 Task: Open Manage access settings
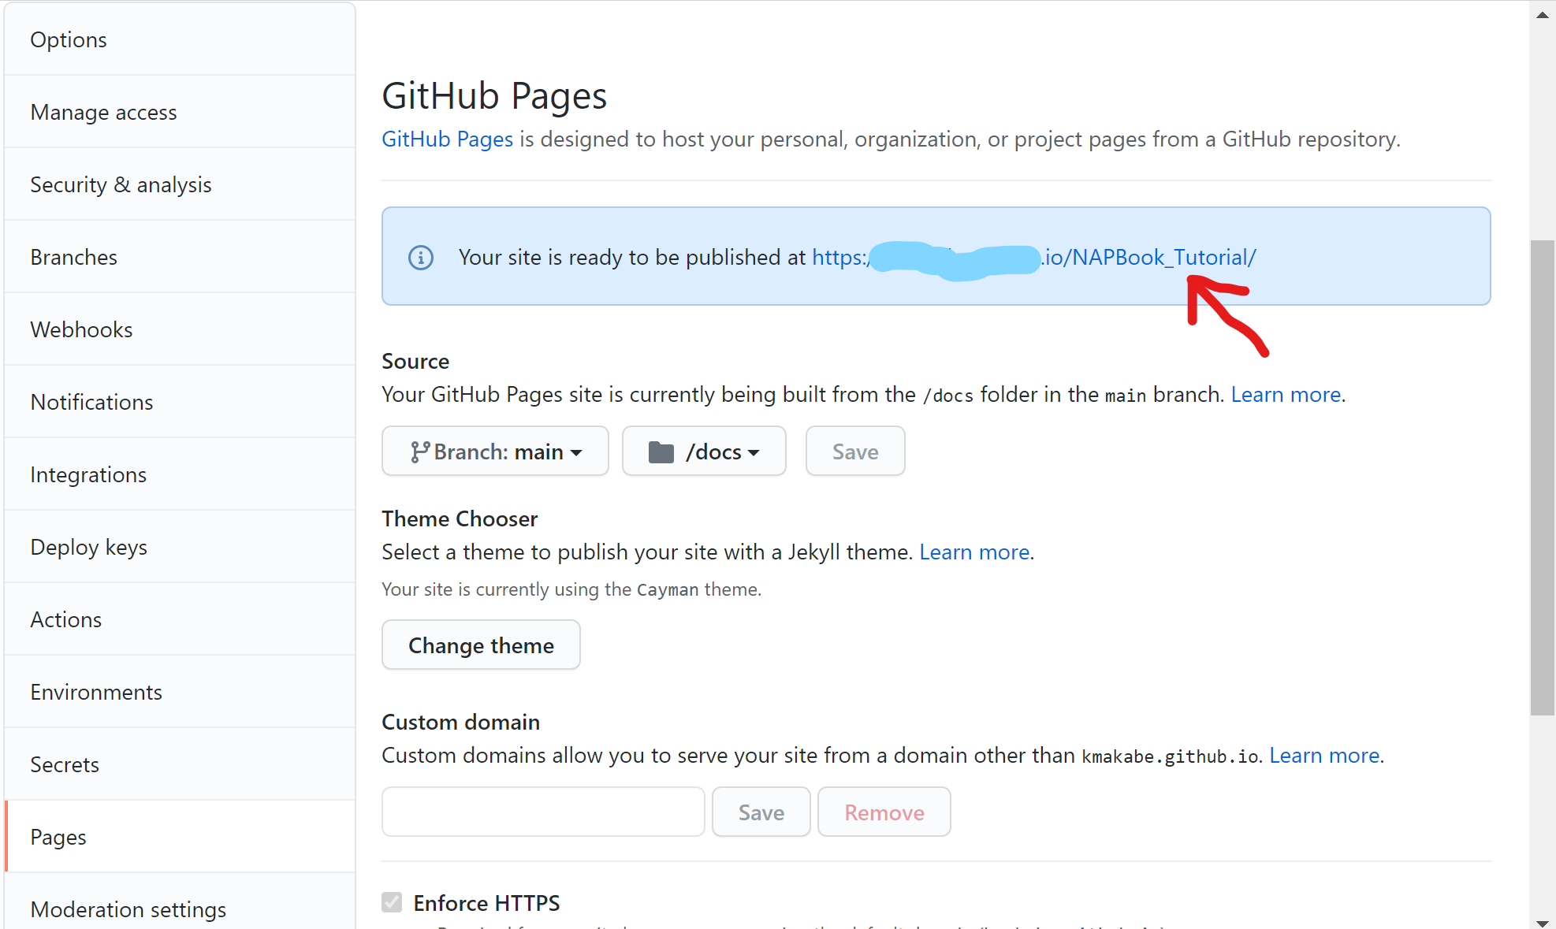tap(103, 112)
